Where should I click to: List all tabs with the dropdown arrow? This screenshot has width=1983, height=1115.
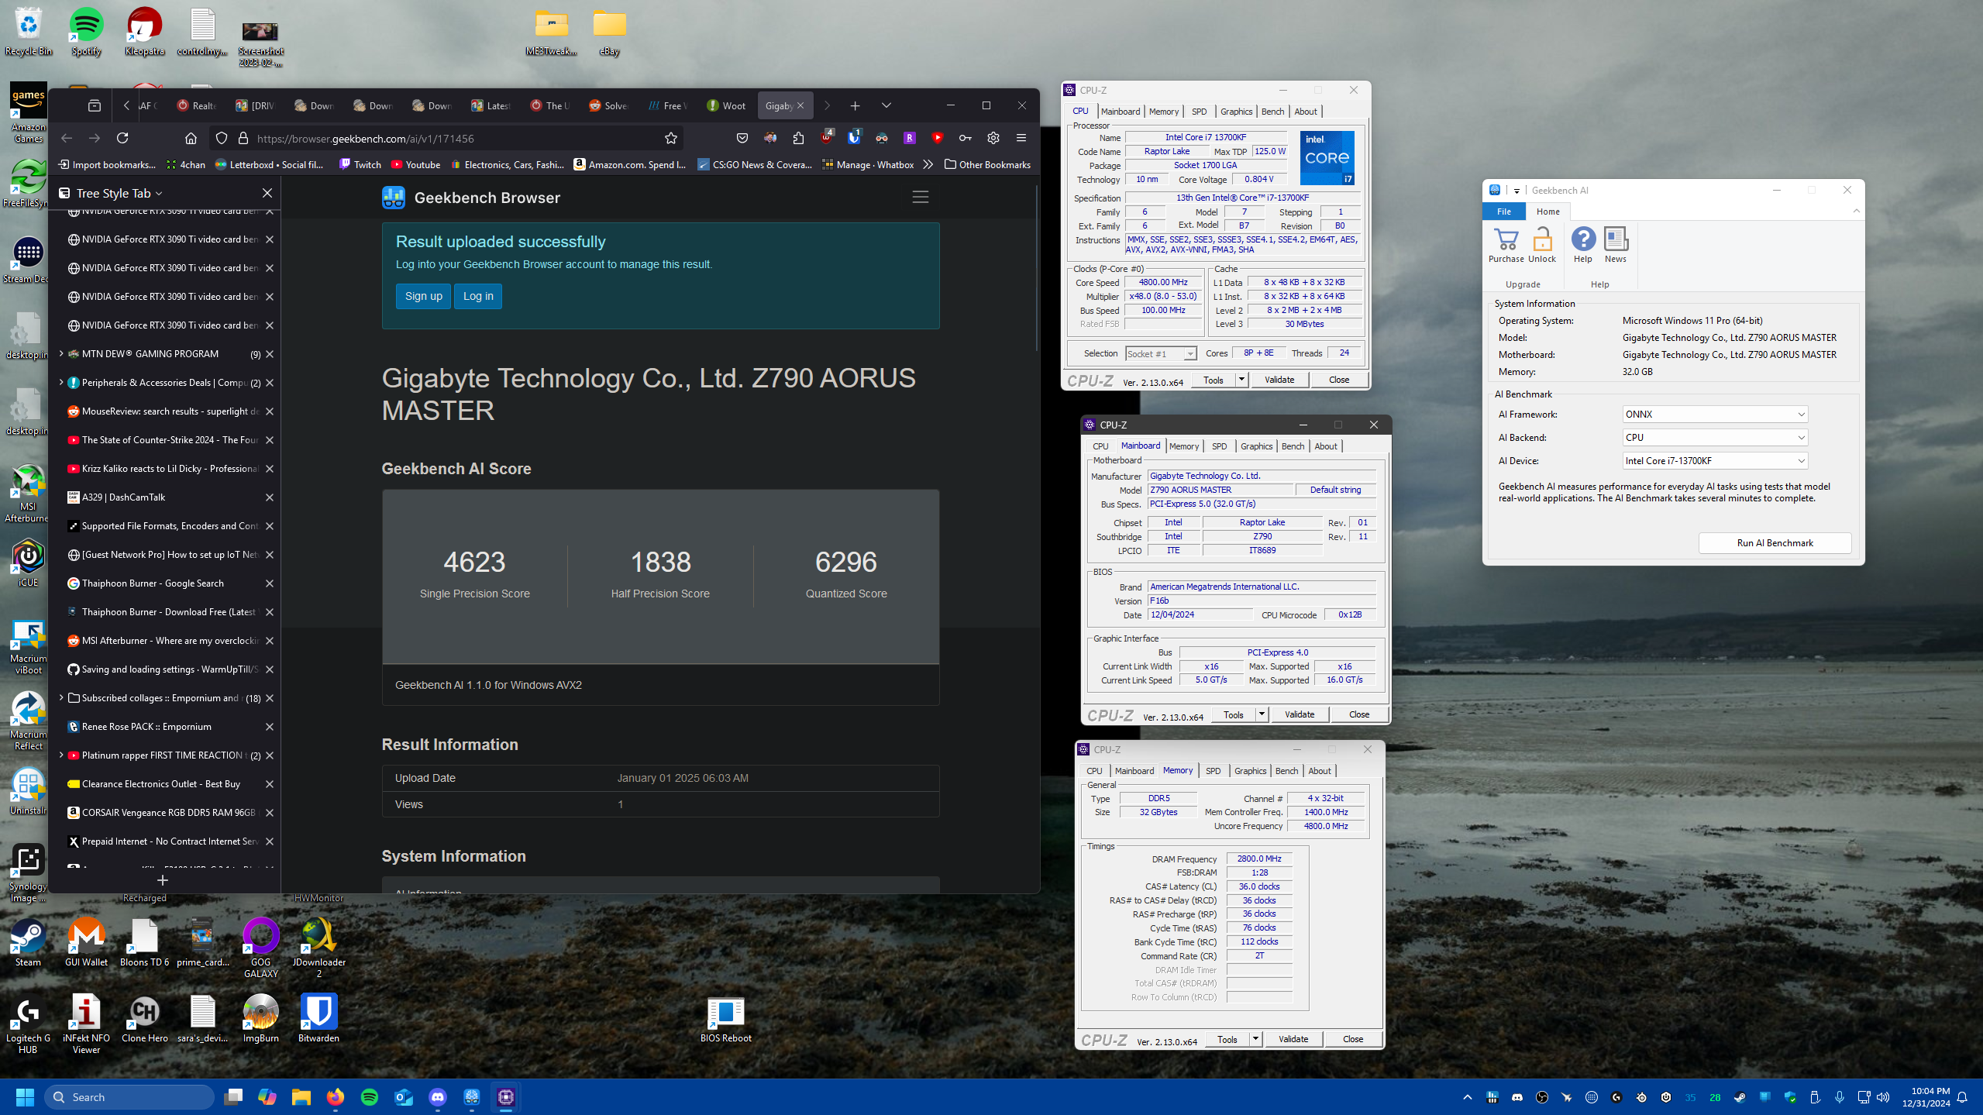click(886, 105)
